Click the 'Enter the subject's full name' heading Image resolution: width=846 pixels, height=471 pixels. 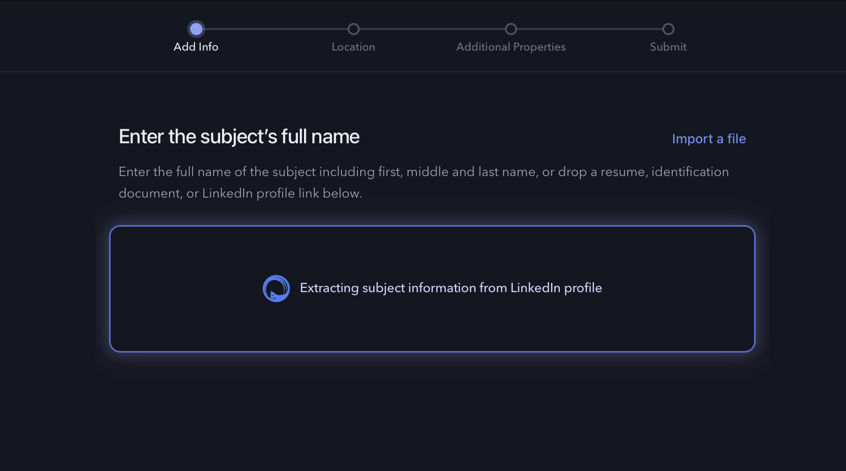pos(239,137)
